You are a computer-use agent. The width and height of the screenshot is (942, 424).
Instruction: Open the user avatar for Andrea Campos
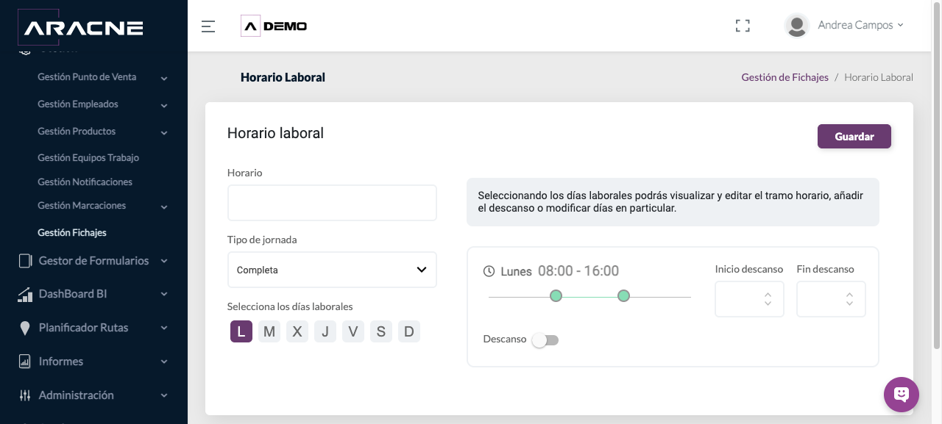(x=797, y=26)
